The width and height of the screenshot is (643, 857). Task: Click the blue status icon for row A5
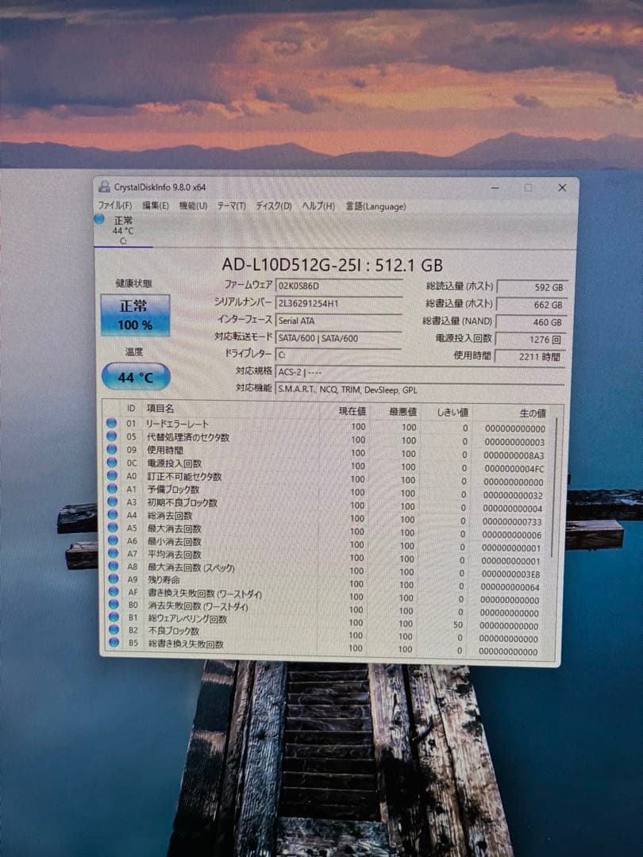[x=114, y=528]
